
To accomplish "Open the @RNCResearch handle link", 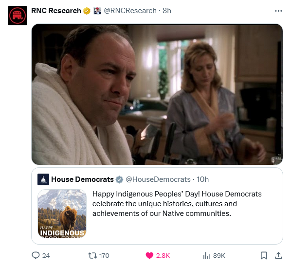I will [130, 11].
